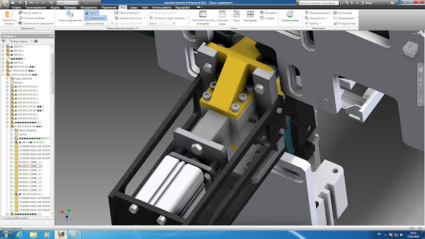Open the Два источника lighting style dropdown

click(99, 24)
